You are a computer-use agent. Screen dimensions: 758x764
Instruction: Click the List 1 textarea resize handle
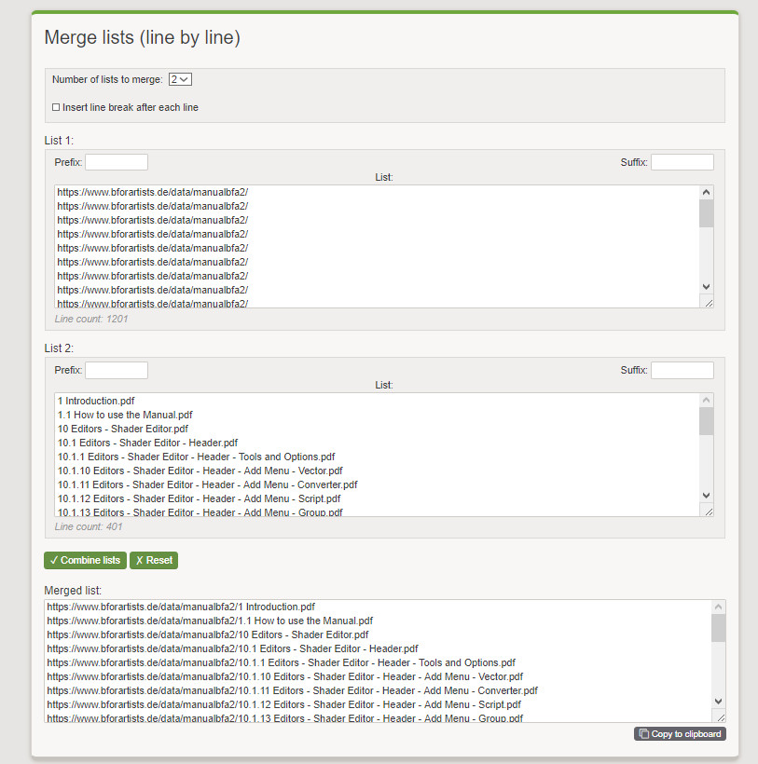click(x=708, y=302)
